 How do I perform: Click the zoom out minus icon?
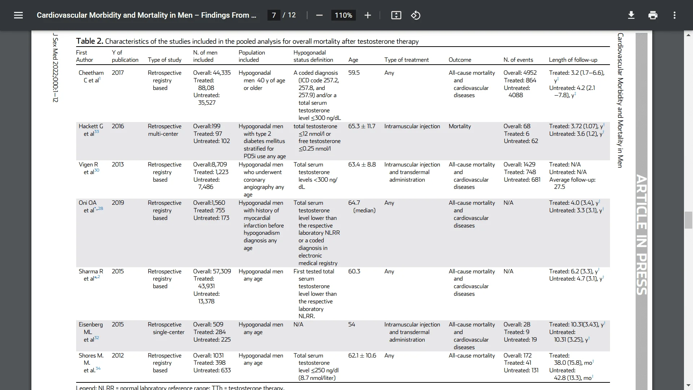(319, 15)
